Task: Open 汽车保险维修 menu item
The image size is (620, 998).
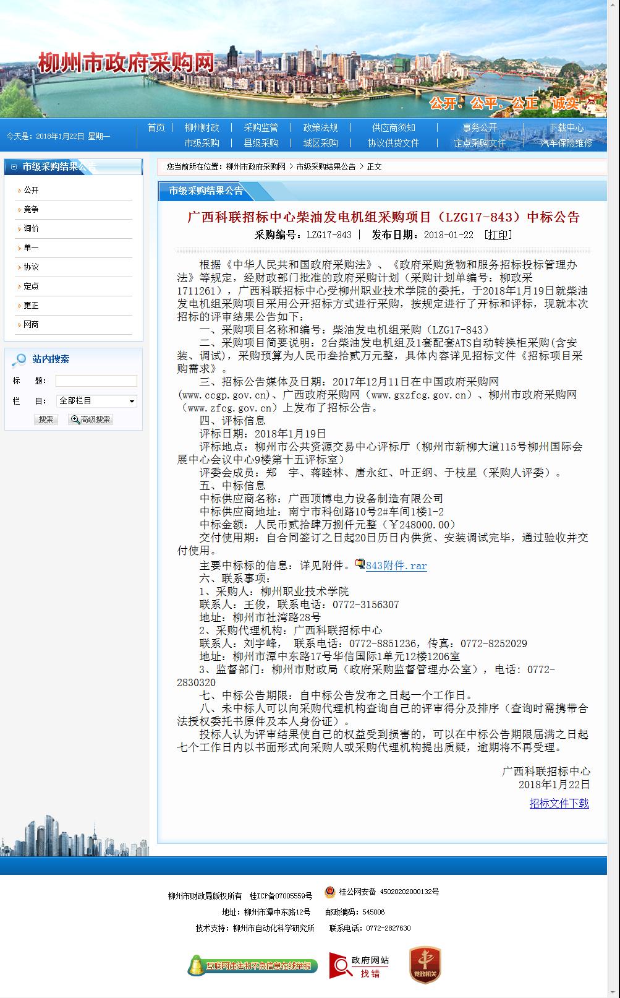Action: (566, 143)
